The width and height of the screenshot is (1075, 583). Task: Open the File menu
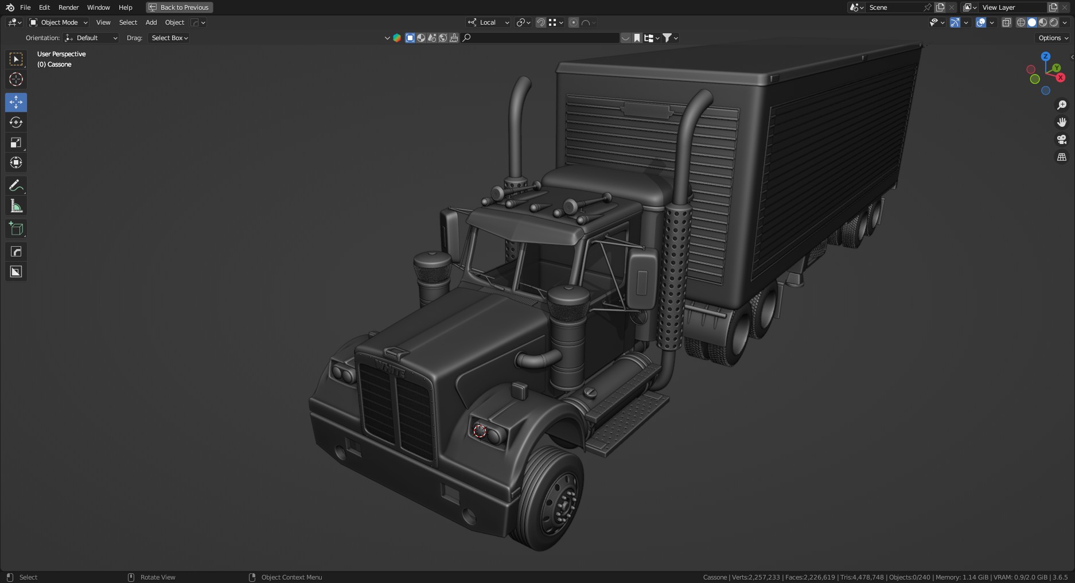(25, 7)
